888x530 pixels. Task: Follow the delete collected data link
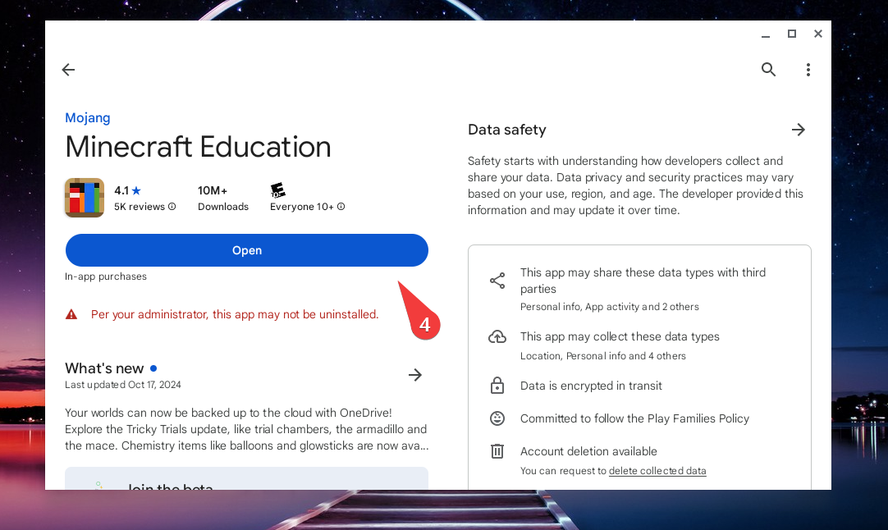[657, 470]
